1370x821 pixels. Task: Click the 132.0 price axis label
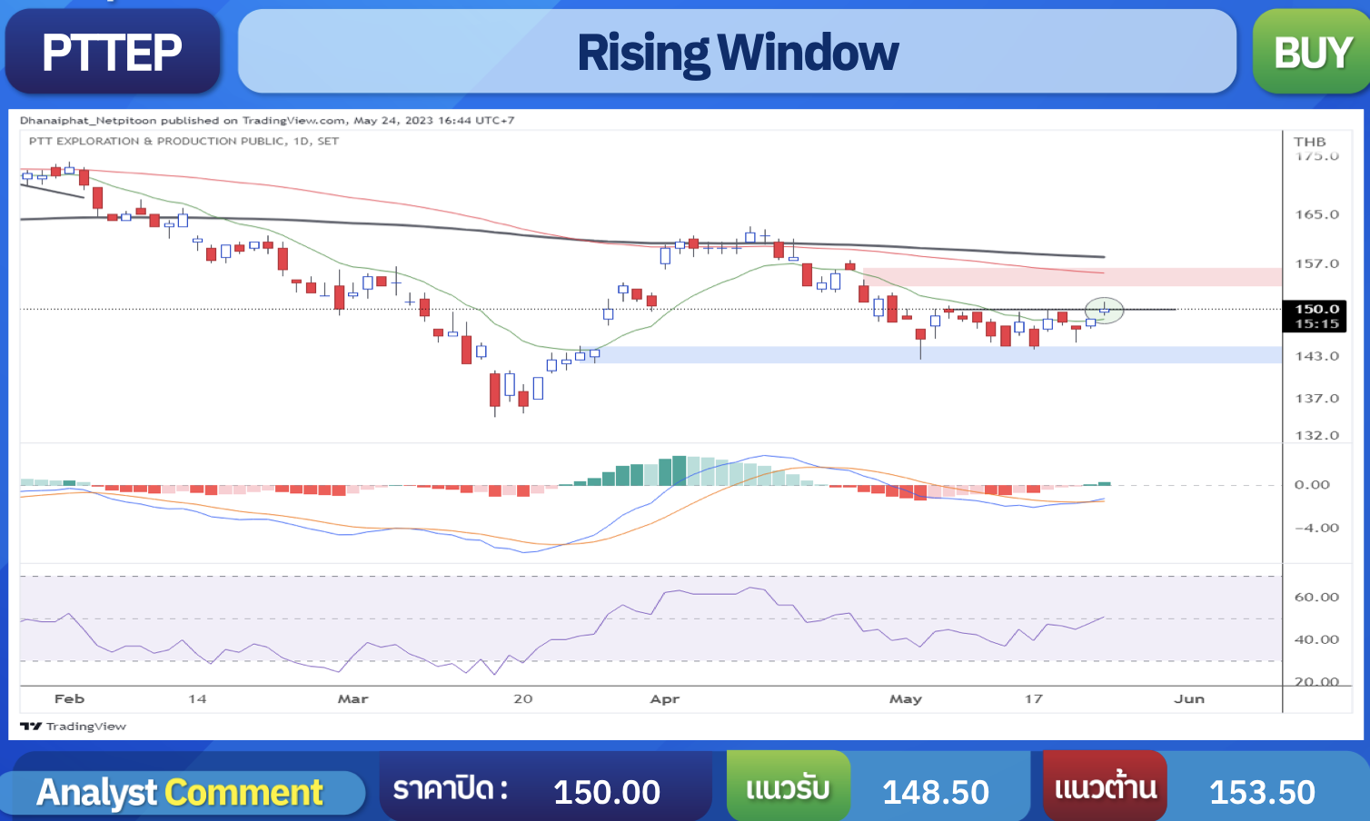point(1316,435)
